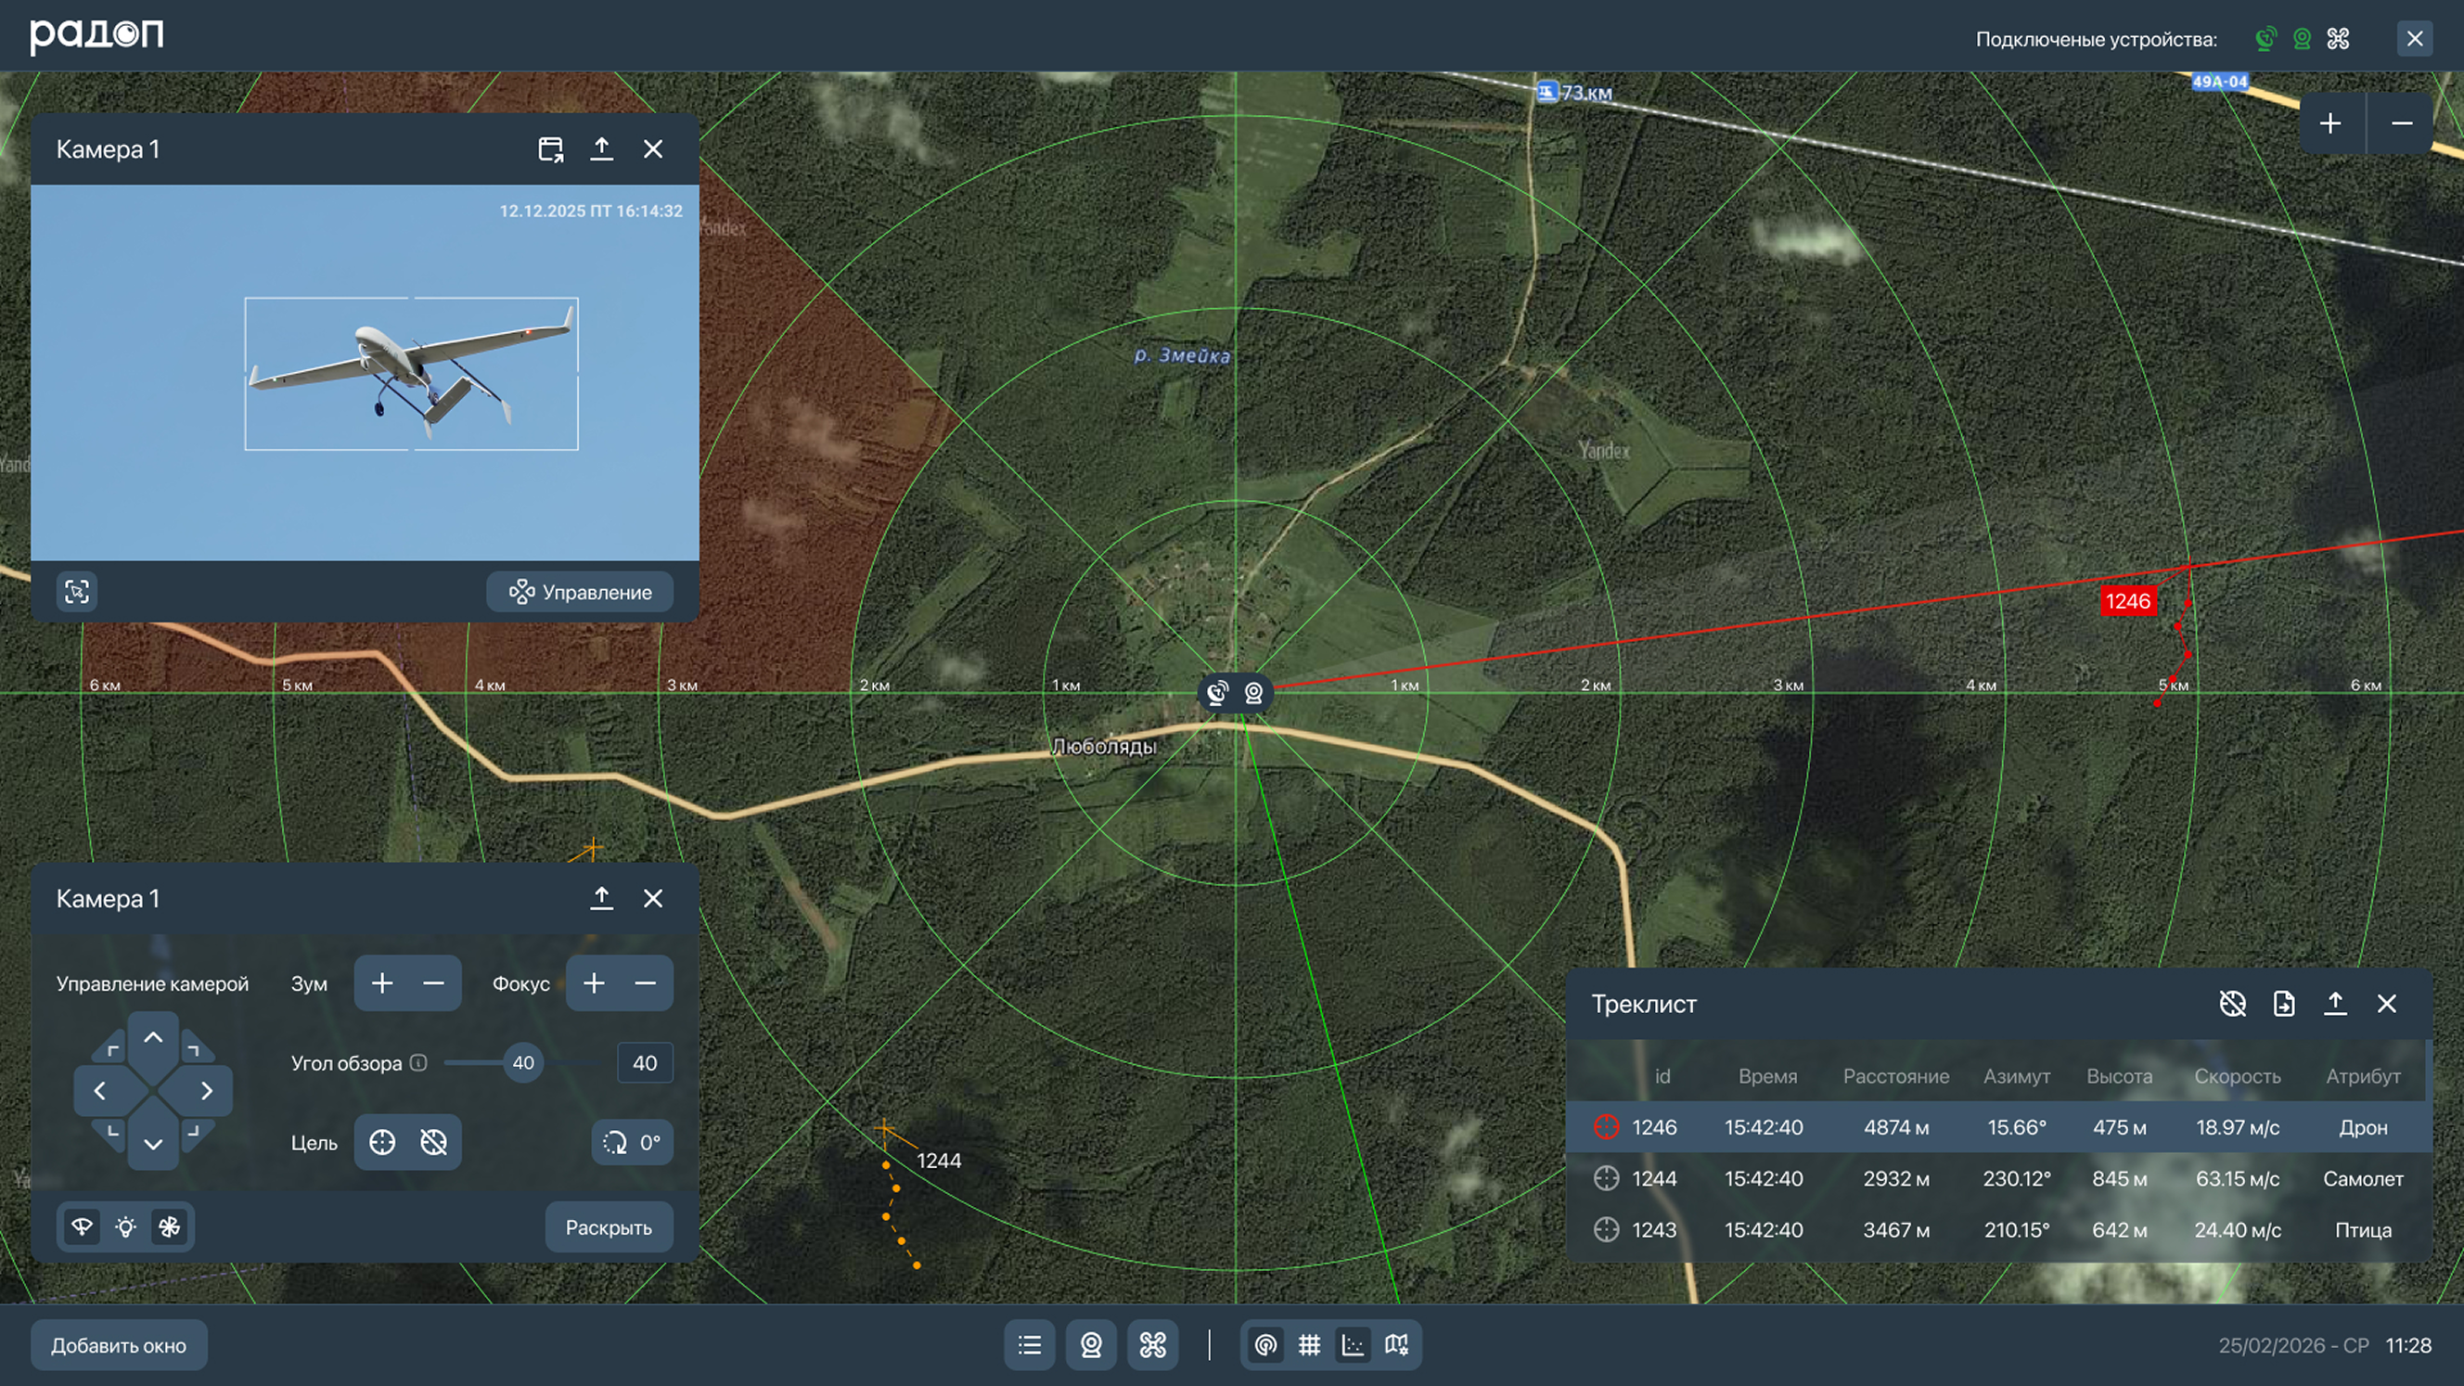Viewport: 2464px width, 1386px height.
Task: Open the drone devices panel in bottom toolbar
Action: [x=1152, y=1345]
